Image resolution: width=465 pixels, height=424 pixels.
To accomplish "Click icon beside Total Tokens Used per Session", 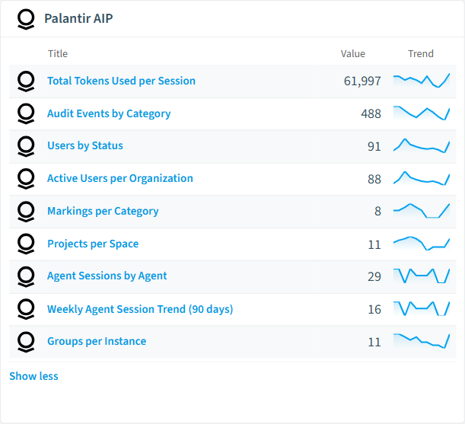I will 26,81.
